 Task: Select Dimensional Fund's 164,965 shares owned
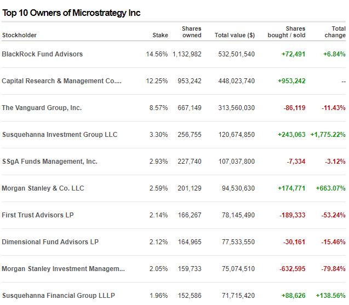click(190, 242)
